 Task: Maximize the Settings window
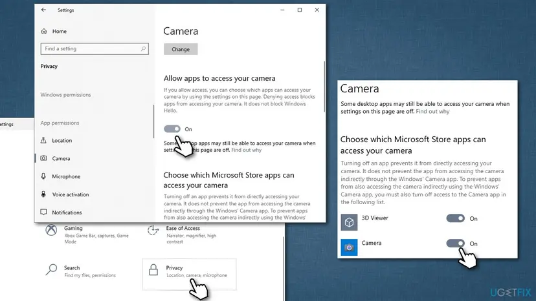pyautogui.click(x=300, y=10)
